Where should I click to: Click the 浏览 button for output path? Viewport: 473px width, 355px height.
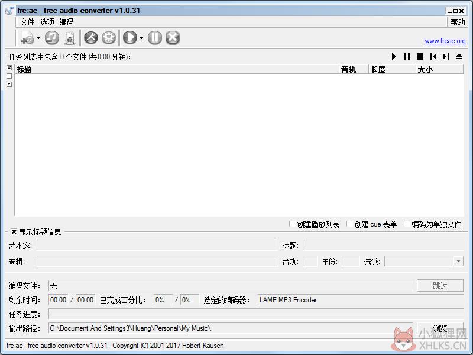(440, 328)
